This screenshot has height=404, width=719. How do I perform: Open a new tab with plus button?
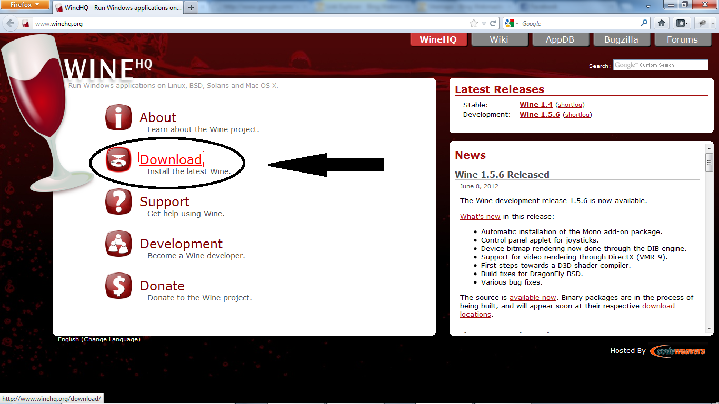point(191,7)
